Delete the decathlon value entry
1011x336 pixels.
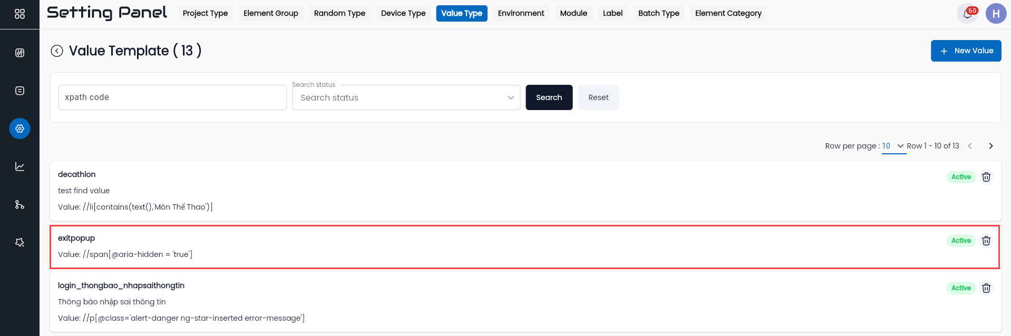986,177
